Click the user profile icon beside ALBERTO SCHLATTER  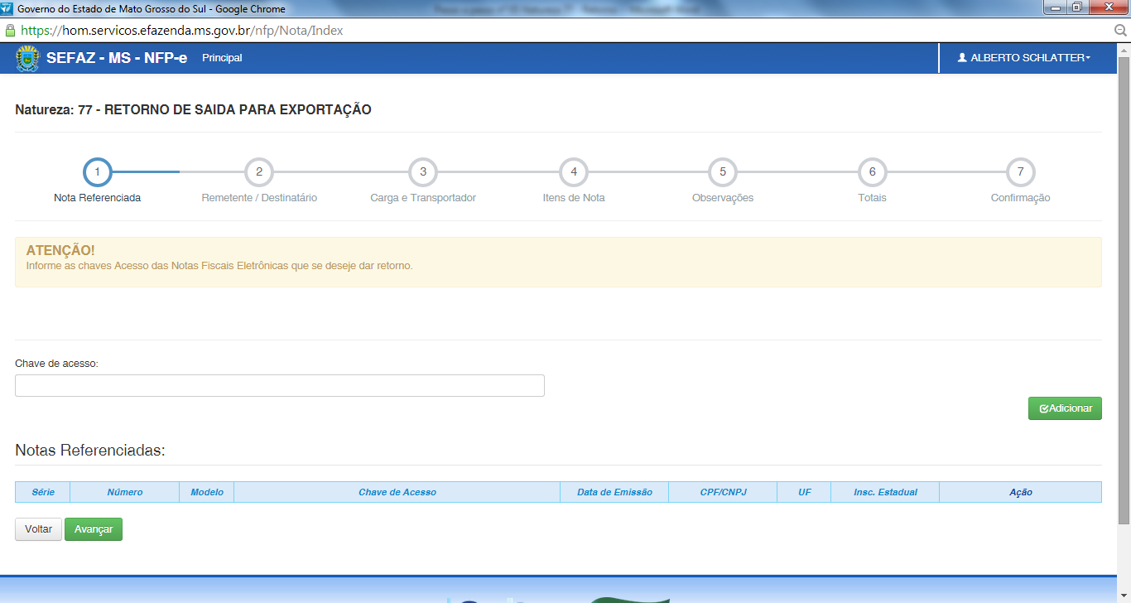962,58
